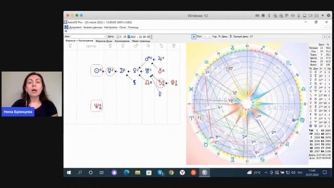Screen dimensions: 334x188
Task: Select the Uranus glyph in formula chain
Action: coord(148,70)
